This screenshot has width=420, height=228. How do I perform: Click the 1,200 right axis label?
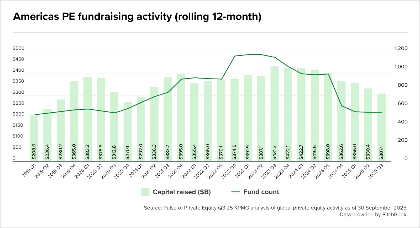pyautogui.click(x=401, y=48)
